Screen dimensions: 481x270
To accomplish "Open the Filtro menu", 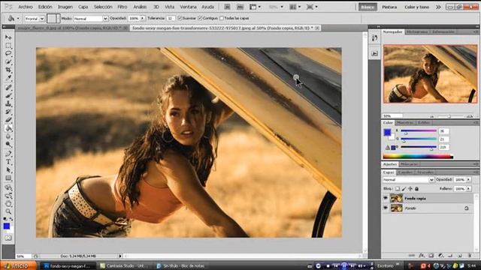I will (x=122, y=7).
